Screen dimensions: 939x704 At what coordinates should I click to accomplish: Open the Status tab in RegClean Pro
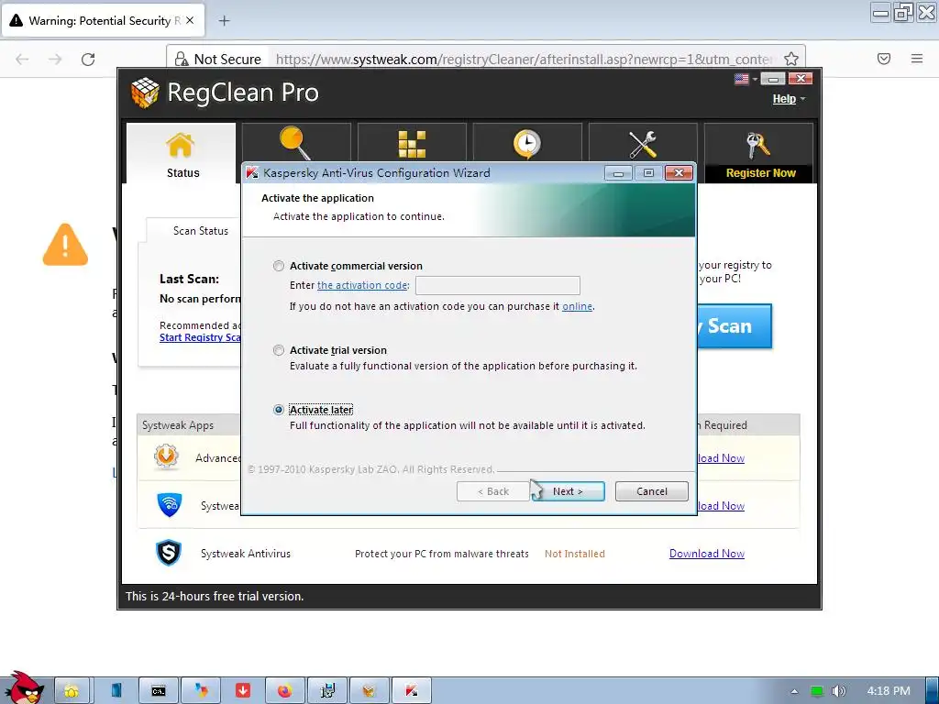181,153
